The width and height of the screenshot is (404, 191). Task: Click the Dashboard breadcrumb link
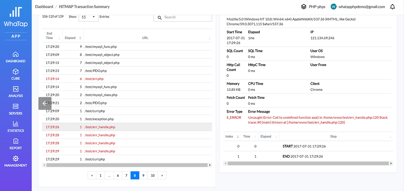[44, 7]
